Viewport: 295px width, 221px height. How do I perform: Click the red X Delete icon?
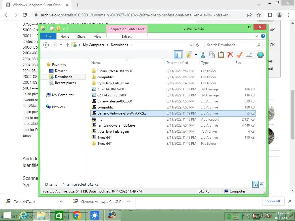[x=230, y=55]
